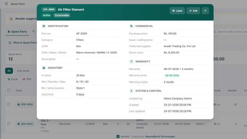Click the wrench icon of the second tab
The image size is (247, 139).
click(34, 31)
